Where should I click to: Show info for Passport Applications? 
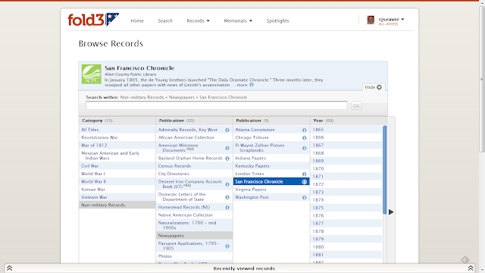[x=227, y=246]
